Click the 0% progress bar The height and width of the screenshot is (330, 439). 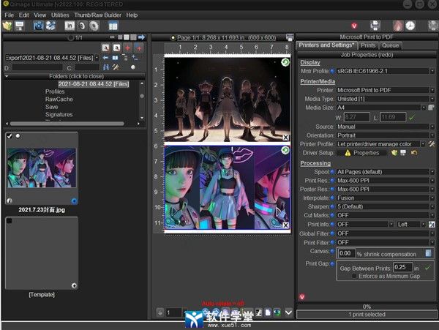pos(367,307)
